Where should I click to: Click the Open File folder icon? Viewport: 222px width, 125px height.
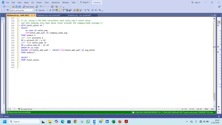[13, 7]
